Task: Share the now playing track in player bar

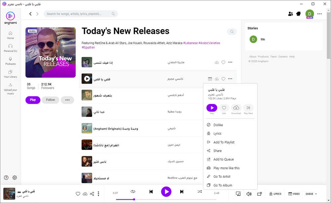Action: (x=92, y=194)
